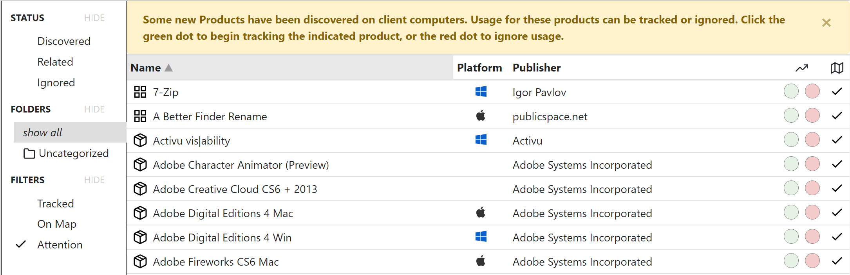Dismiss the yellow notification banner

[826, 23]
